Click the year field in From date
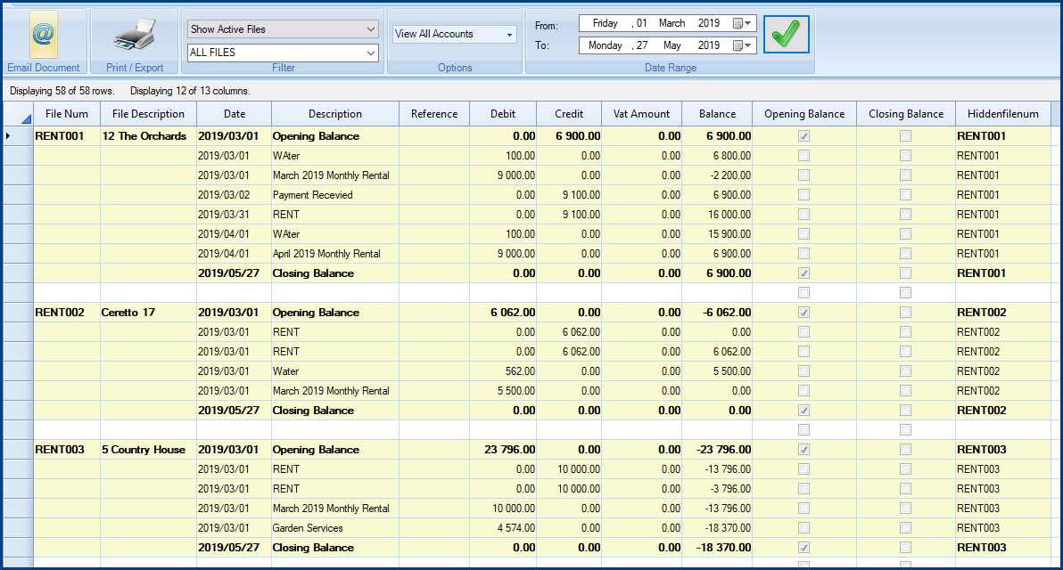 (x=709, y=24)
